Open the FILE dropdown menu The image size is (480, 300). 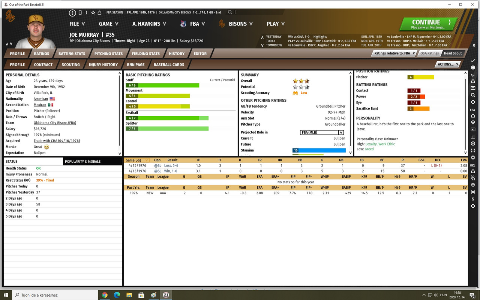pos(77,24)
